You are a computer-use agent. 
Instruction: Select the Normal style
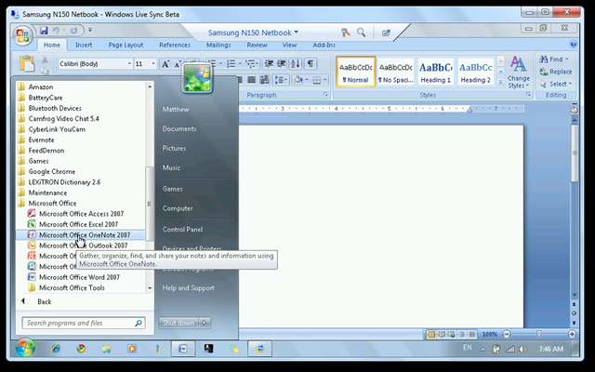click(x=355, y=73)
